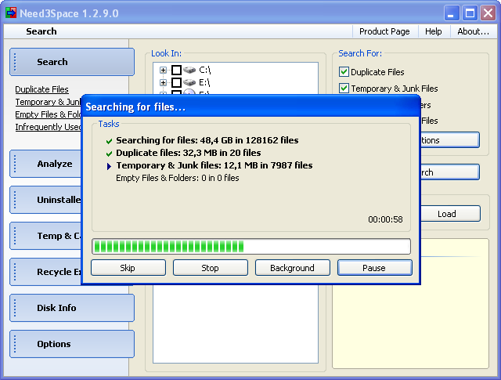The width and height of the screenshot is (501, 380).
Task: Expand the E:\ drive tree node
Action: [x=163, y=82]
